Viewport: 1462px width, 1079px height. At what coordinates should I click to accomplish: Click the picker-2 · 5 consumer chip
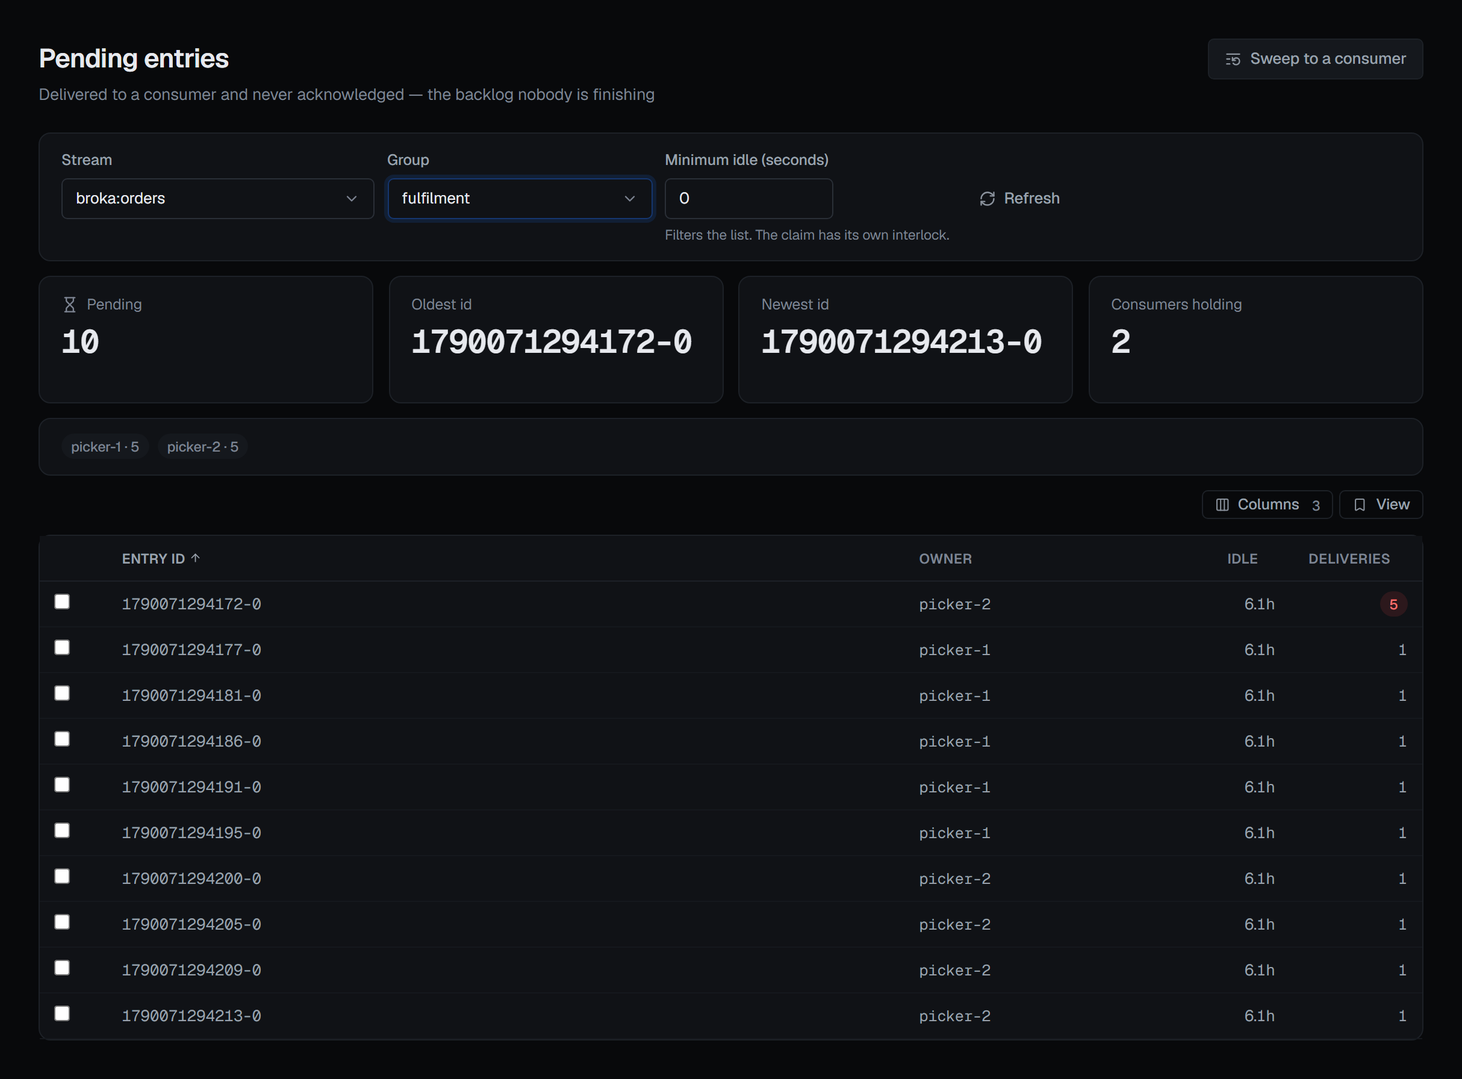[x=202, y=447]
